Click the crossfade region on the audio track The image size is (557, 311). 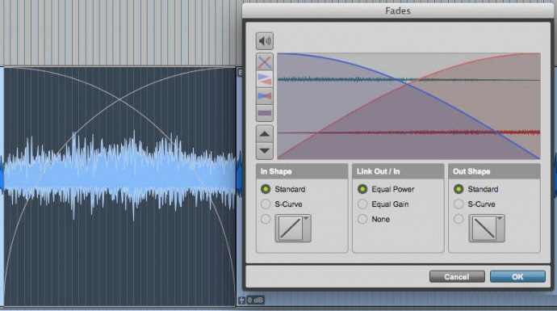(x=119, y=186)
